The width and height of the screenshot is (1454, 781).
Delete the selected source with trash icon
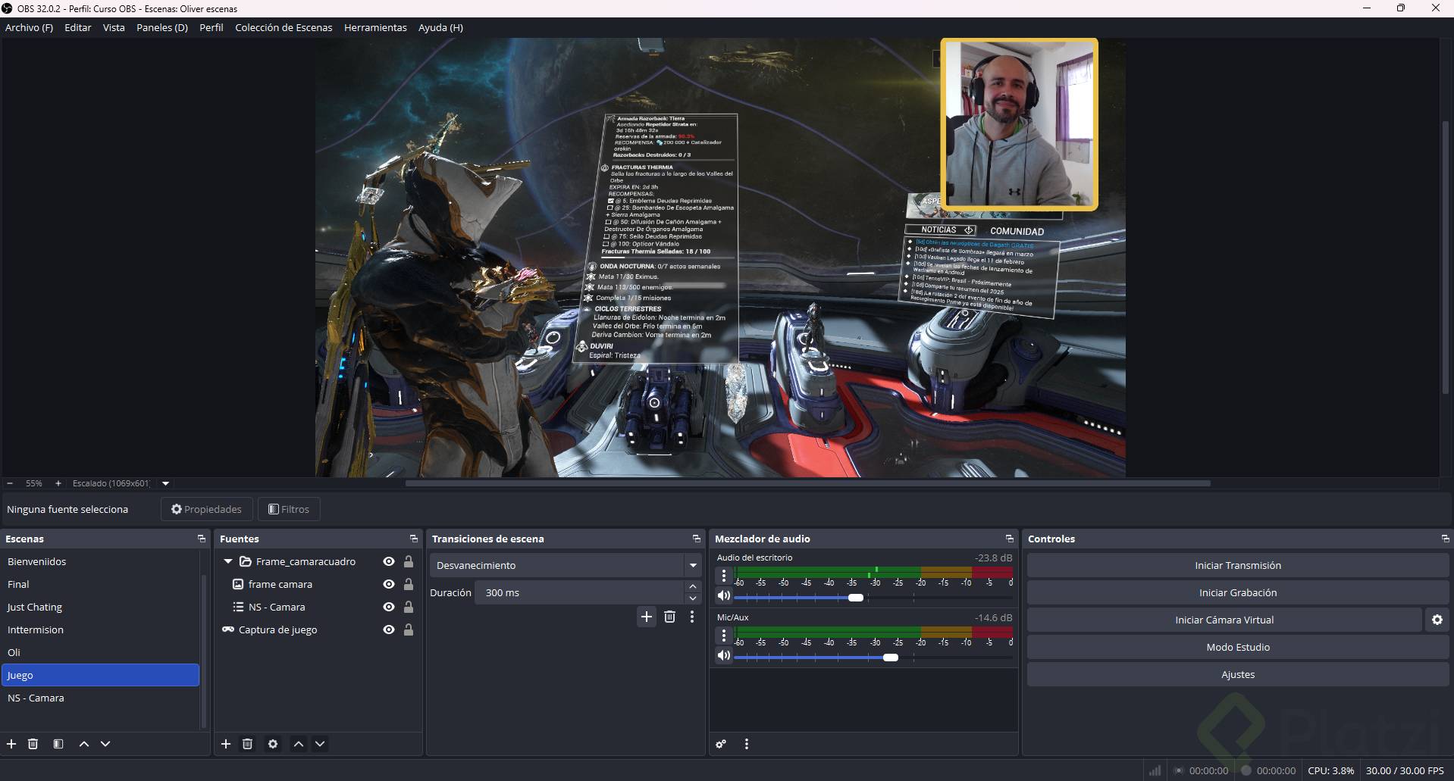tap(247, 744)
